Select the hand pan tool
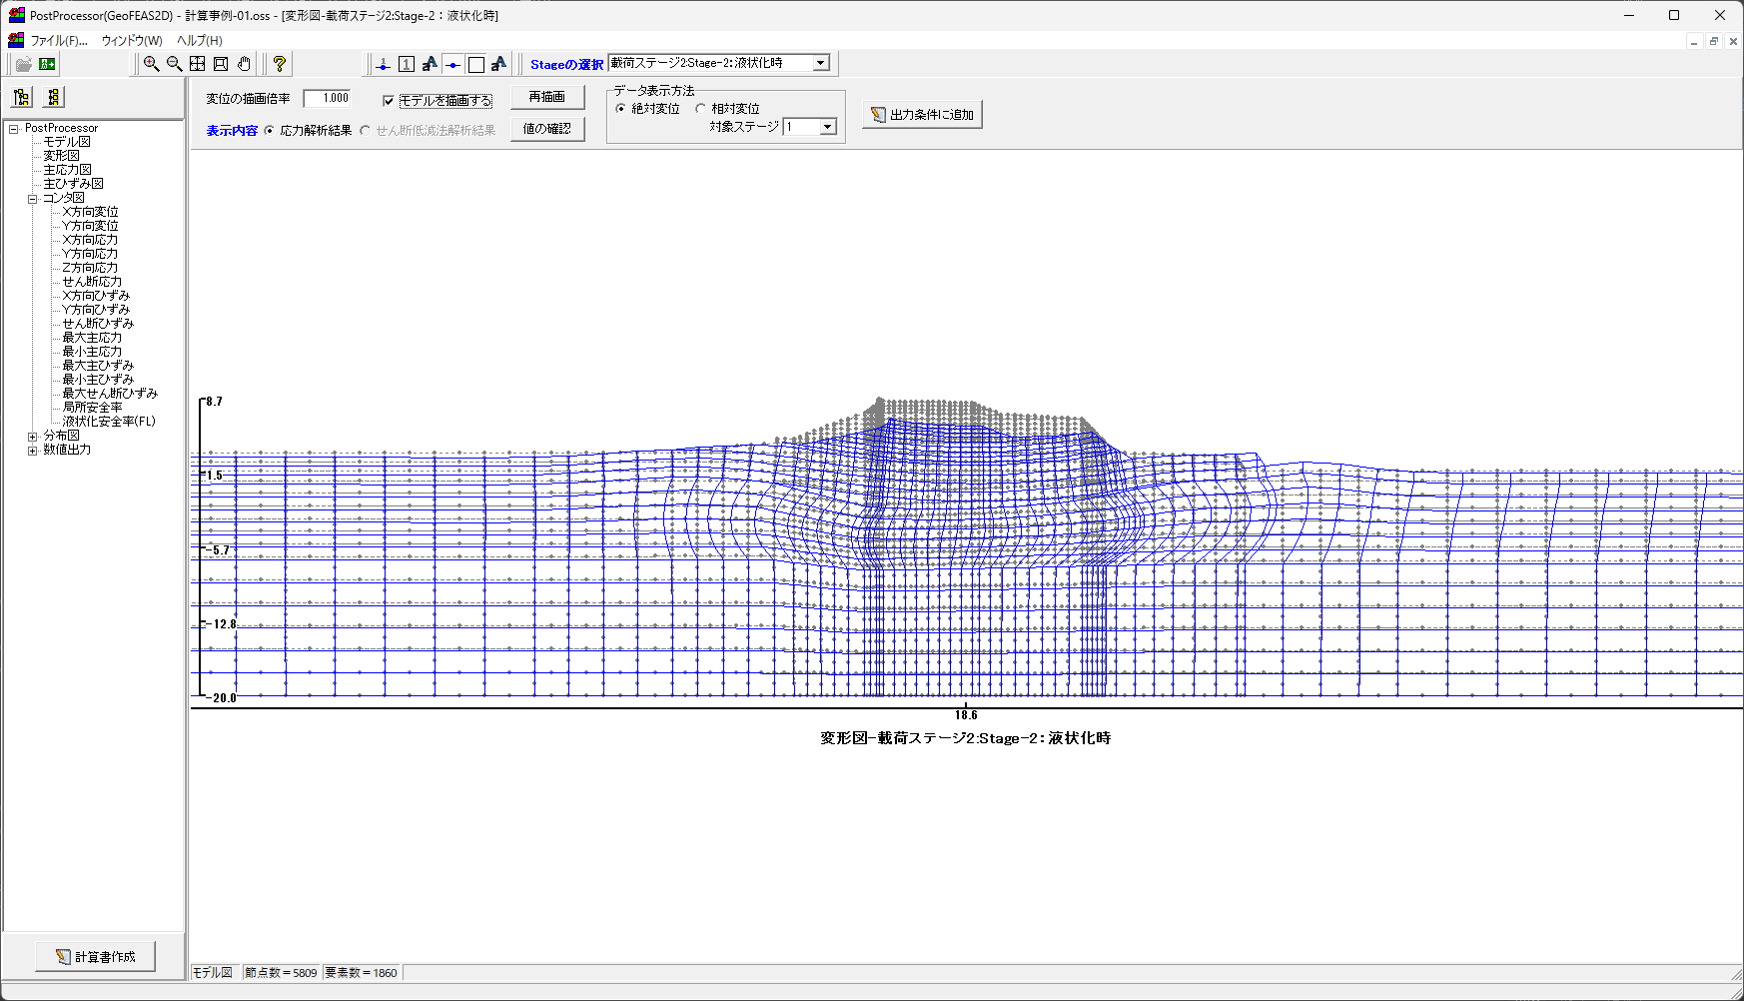Viewport: 1744px width, 1001px height. click(x=244, y=64)
